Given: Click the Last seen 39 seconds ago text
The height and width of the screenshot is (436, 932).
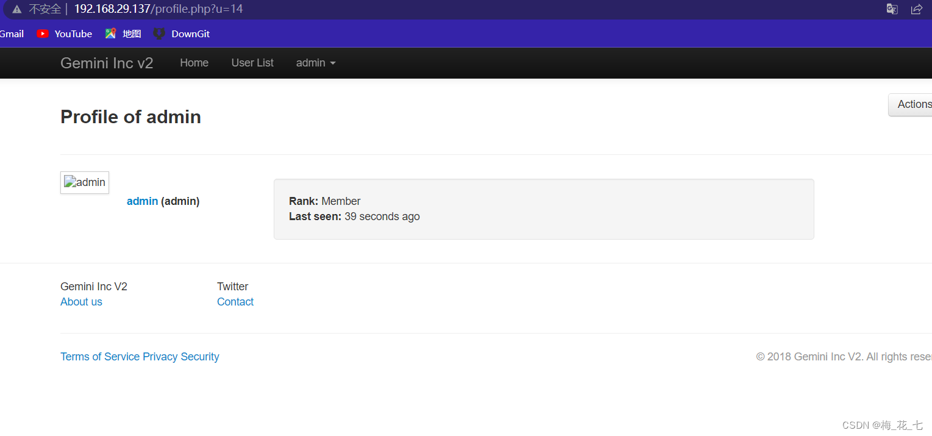Looking at the screenshot, I should pos(354,216).
